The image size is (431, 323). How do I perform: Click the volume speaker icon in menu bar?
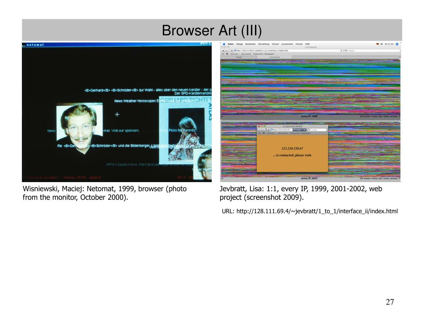pos(381,44)
